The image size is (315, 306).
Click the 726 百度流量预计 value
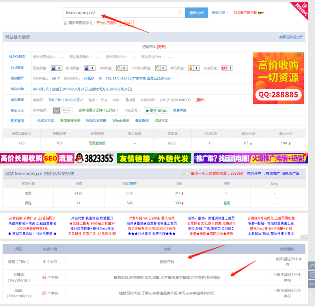[x=22, y=143]
